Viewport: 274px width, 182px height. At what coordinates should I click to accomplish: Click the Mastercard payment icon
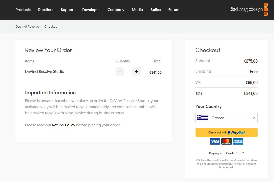point(227,142)
